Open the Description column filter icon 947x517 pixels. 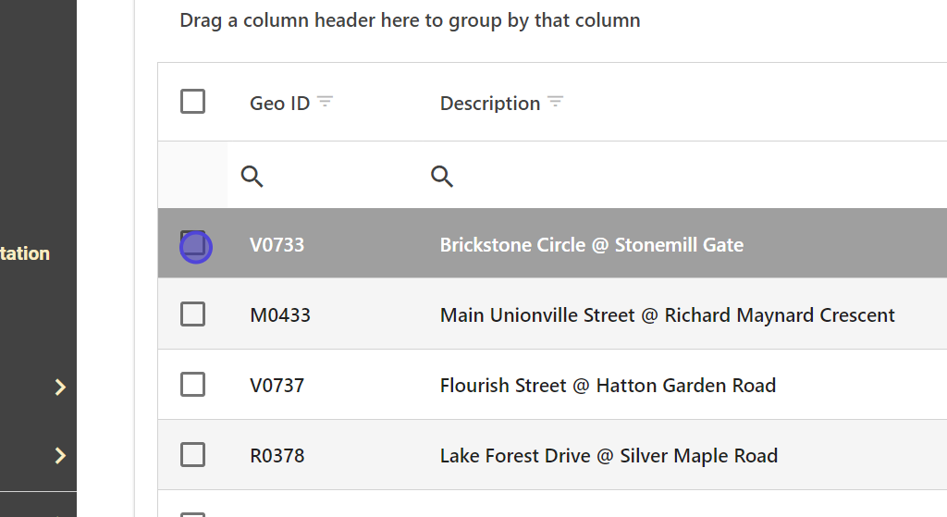click(555, 102)
